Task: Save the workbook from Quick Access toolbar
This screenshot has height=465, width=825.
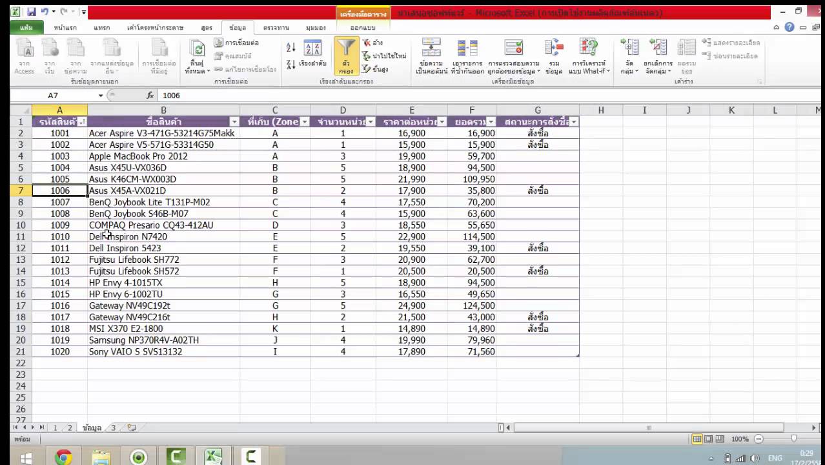Action: coord(31,12)
